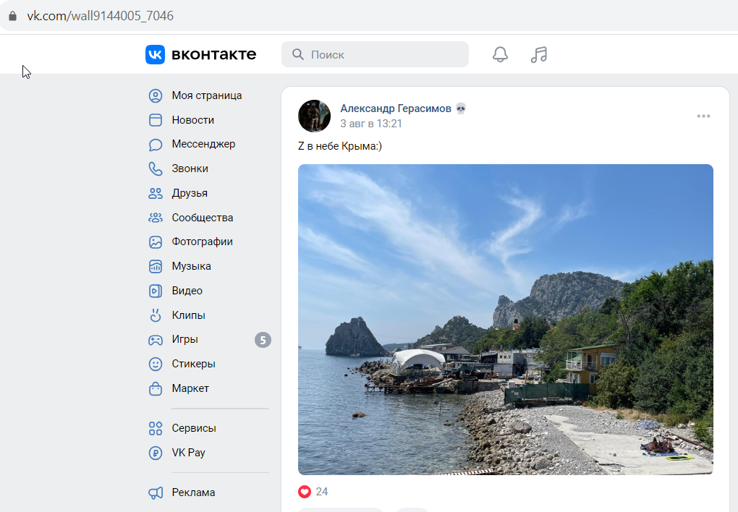Click the Сервисы grid icon
738x512 pixels.
click(x=156, y=428)
